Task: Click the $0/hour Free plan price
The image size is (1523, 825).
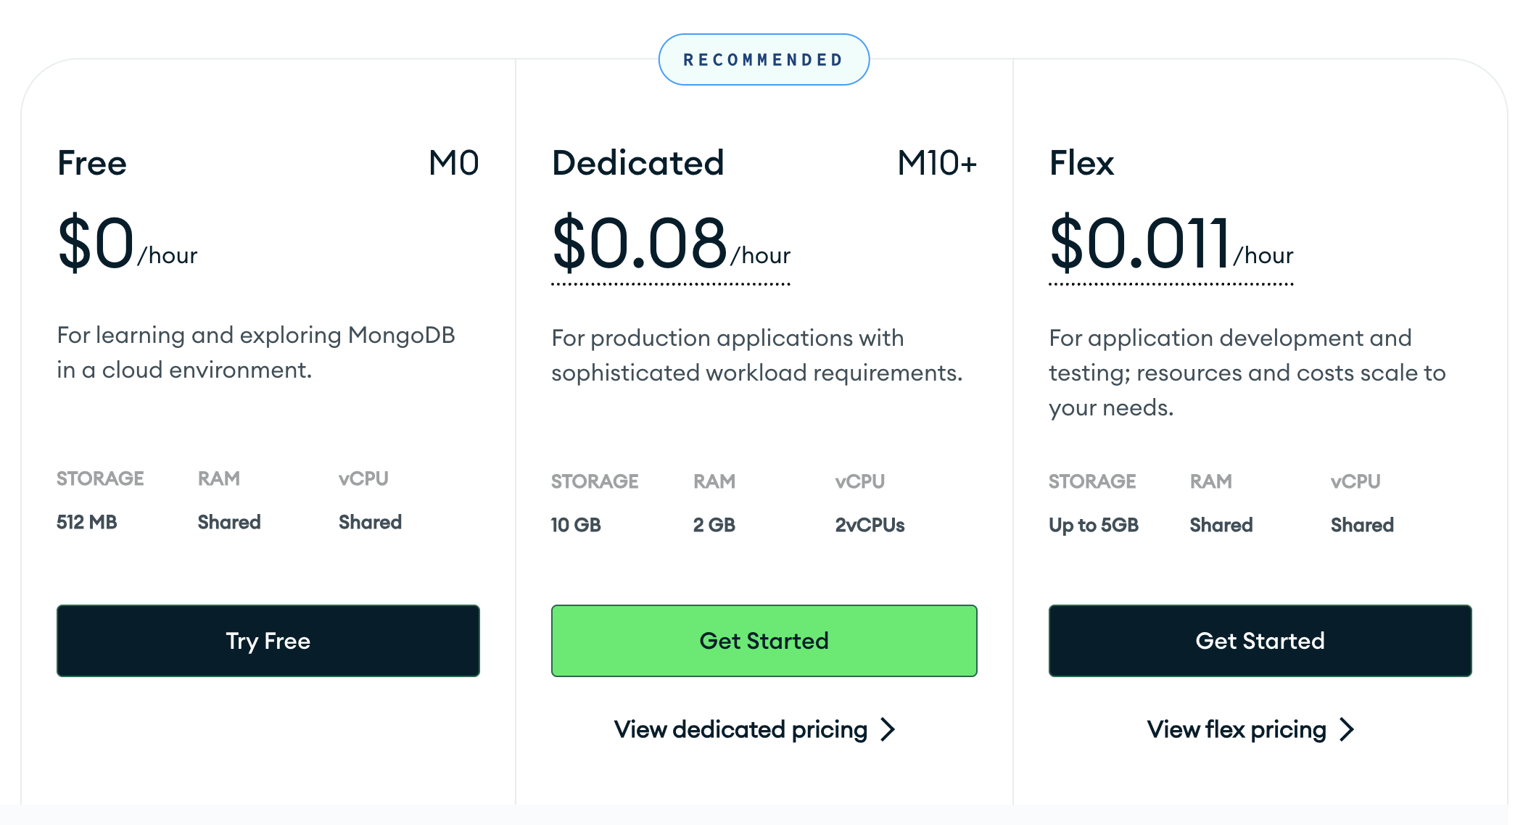Action: (127, 245)
